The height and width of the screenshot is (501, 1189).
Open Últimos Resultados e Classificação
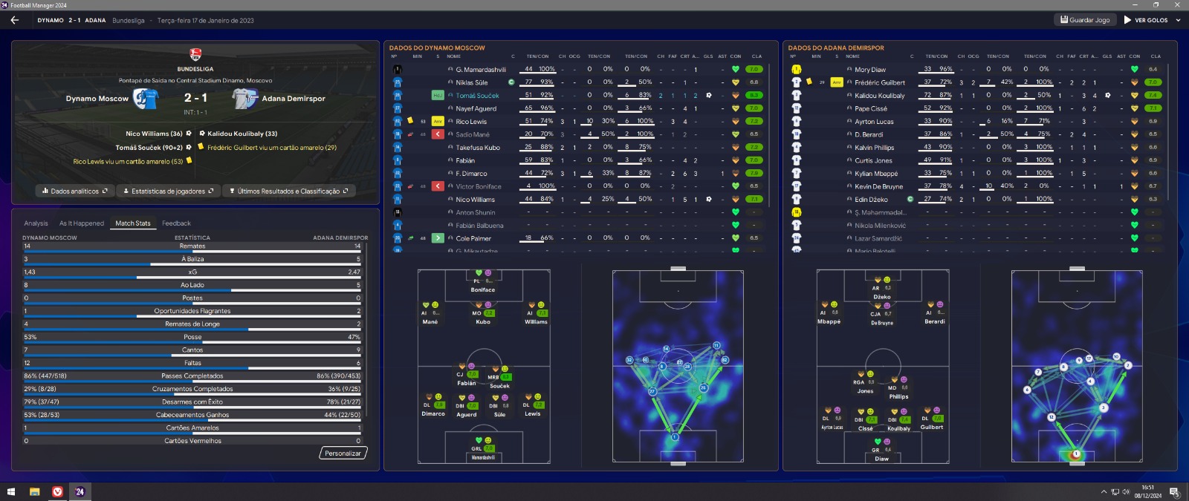(288, 191)
